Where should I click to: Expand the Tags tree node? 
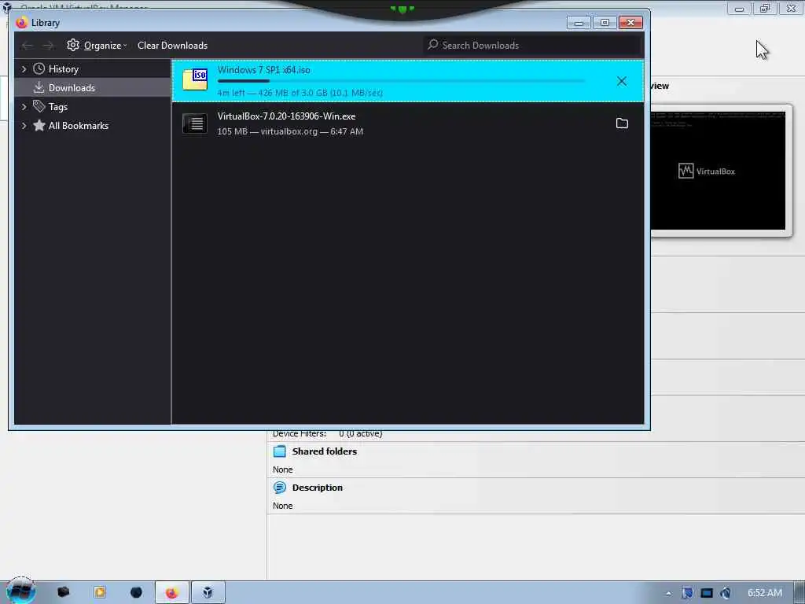tap(24, 107)
